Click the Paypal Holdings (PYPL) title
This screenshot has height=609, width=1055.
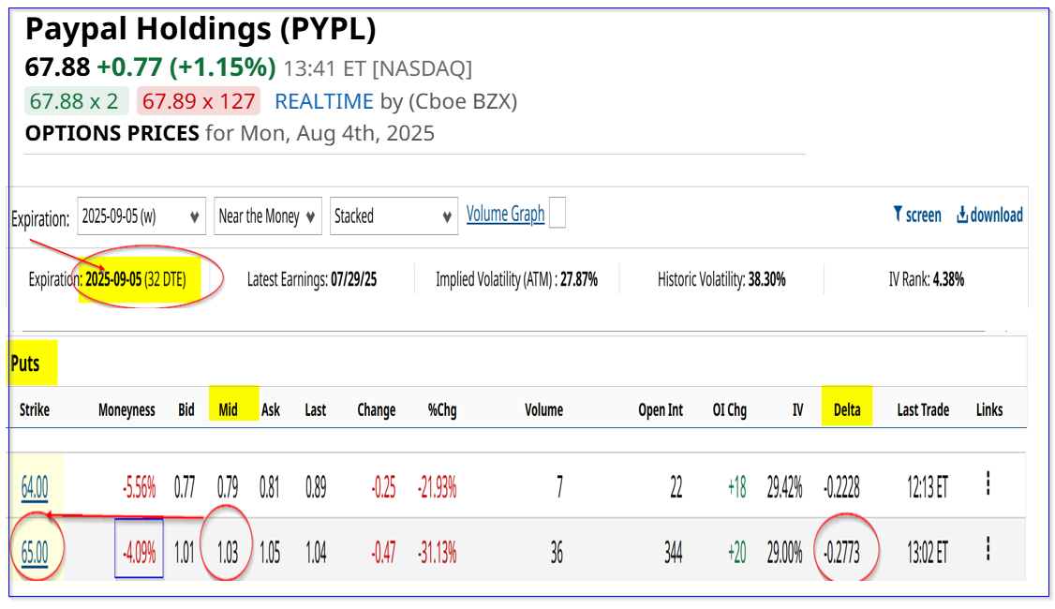[x=201, y=29]
